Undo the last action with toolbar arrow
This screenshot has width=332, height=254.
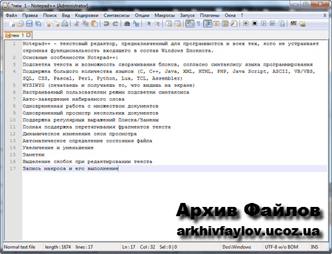pyautogui.click(x=106, y=24)
